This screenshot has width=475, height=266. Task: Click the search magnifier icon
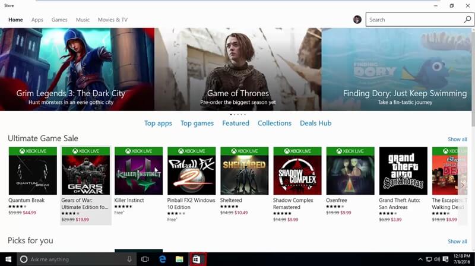[x=467, y=20]
